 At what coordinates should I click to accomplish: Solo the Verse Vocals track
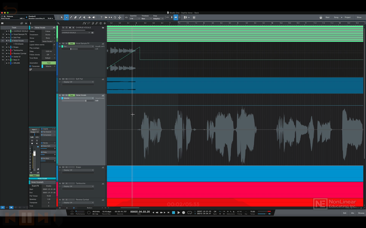tap(67, 95)
